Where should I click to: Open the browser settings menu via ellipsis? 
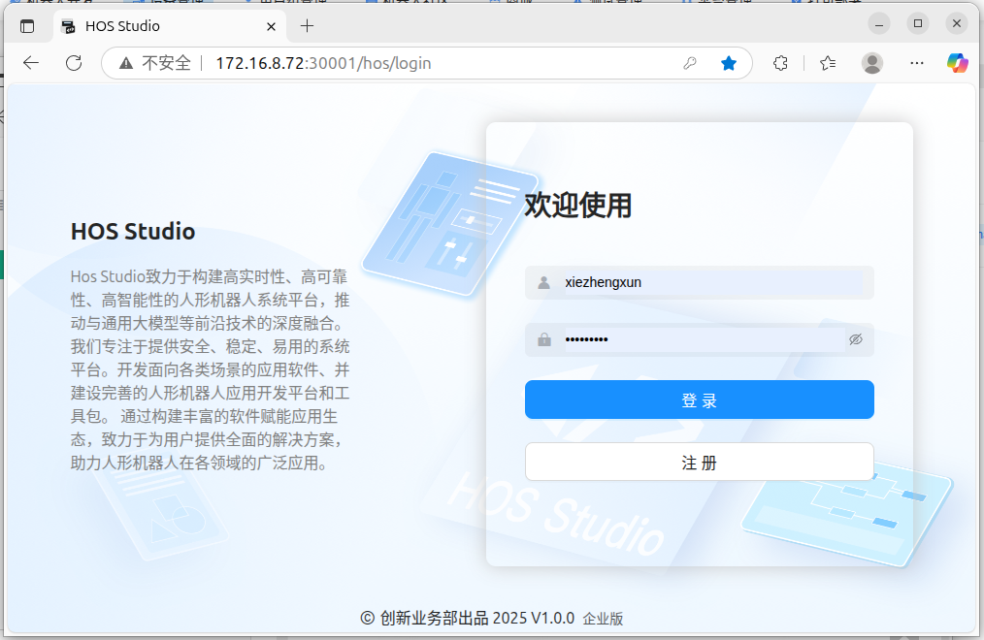pyautogui.click(x=916, y=62)
